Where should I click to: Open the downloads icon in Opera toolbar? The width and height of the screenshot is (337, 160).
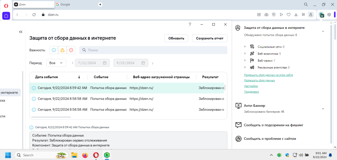click(296, 15)
